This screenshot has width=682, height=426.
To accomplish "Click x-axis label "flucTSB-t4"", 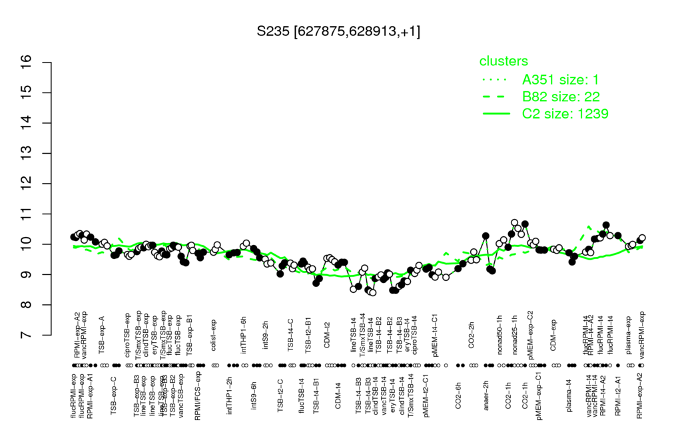I will coord(302,395).
